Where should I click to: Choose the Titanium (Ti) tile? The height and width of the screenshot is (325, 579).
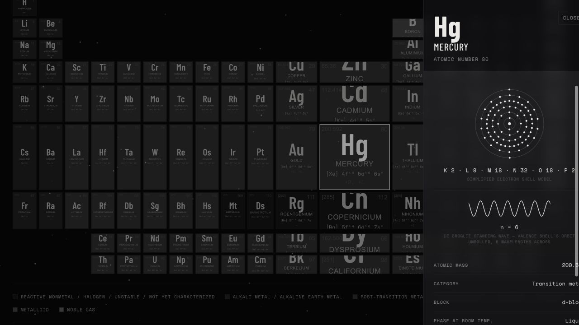coord(103,72)
